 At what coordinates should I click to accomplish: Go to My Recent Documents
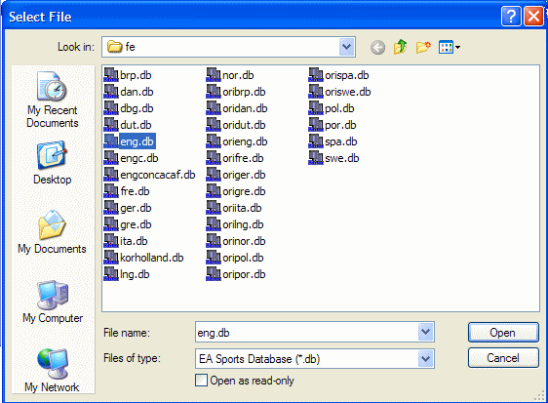(x=53, y=100)
